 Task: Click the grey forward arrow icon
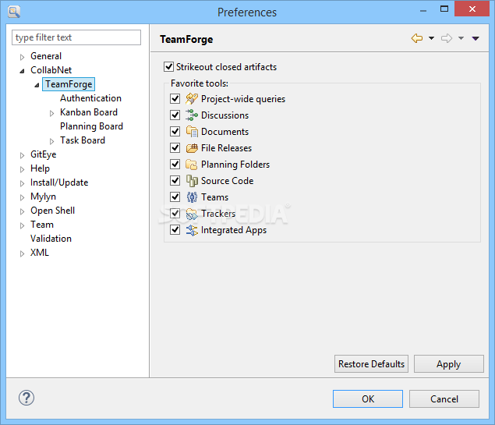447,38
